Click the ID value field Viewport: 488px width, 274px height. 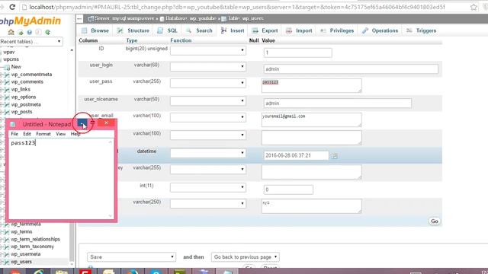click(298, 53)
